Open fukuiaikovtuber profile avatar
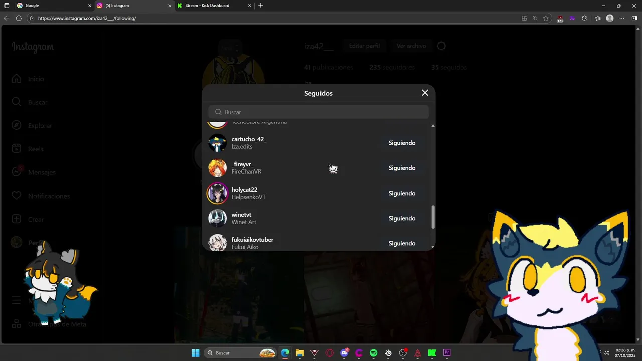 [x=217, y=242]
